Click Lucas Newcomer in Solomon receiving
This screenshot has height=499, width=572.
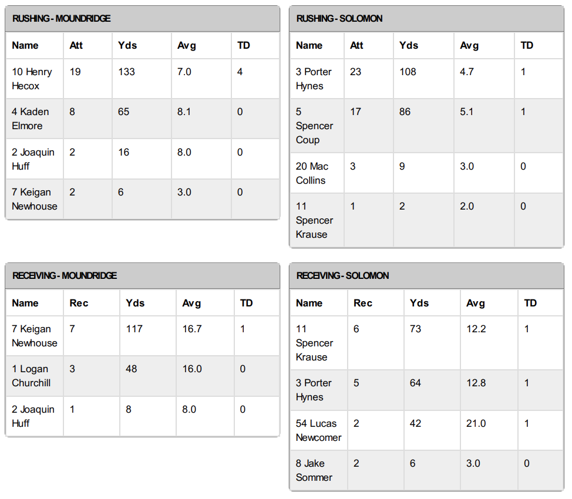point(318,430)
